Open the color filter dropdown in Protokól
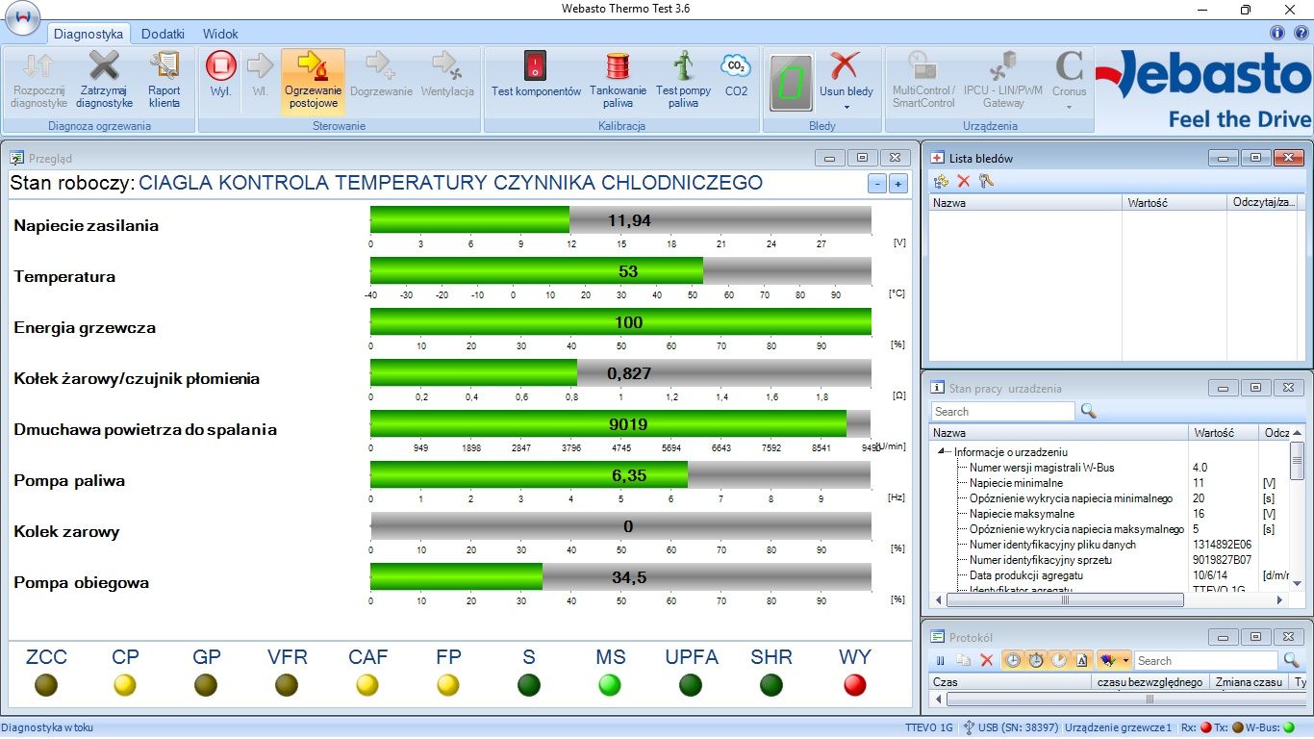Viewport: 1314px width, 739px height. (1126, 660)
